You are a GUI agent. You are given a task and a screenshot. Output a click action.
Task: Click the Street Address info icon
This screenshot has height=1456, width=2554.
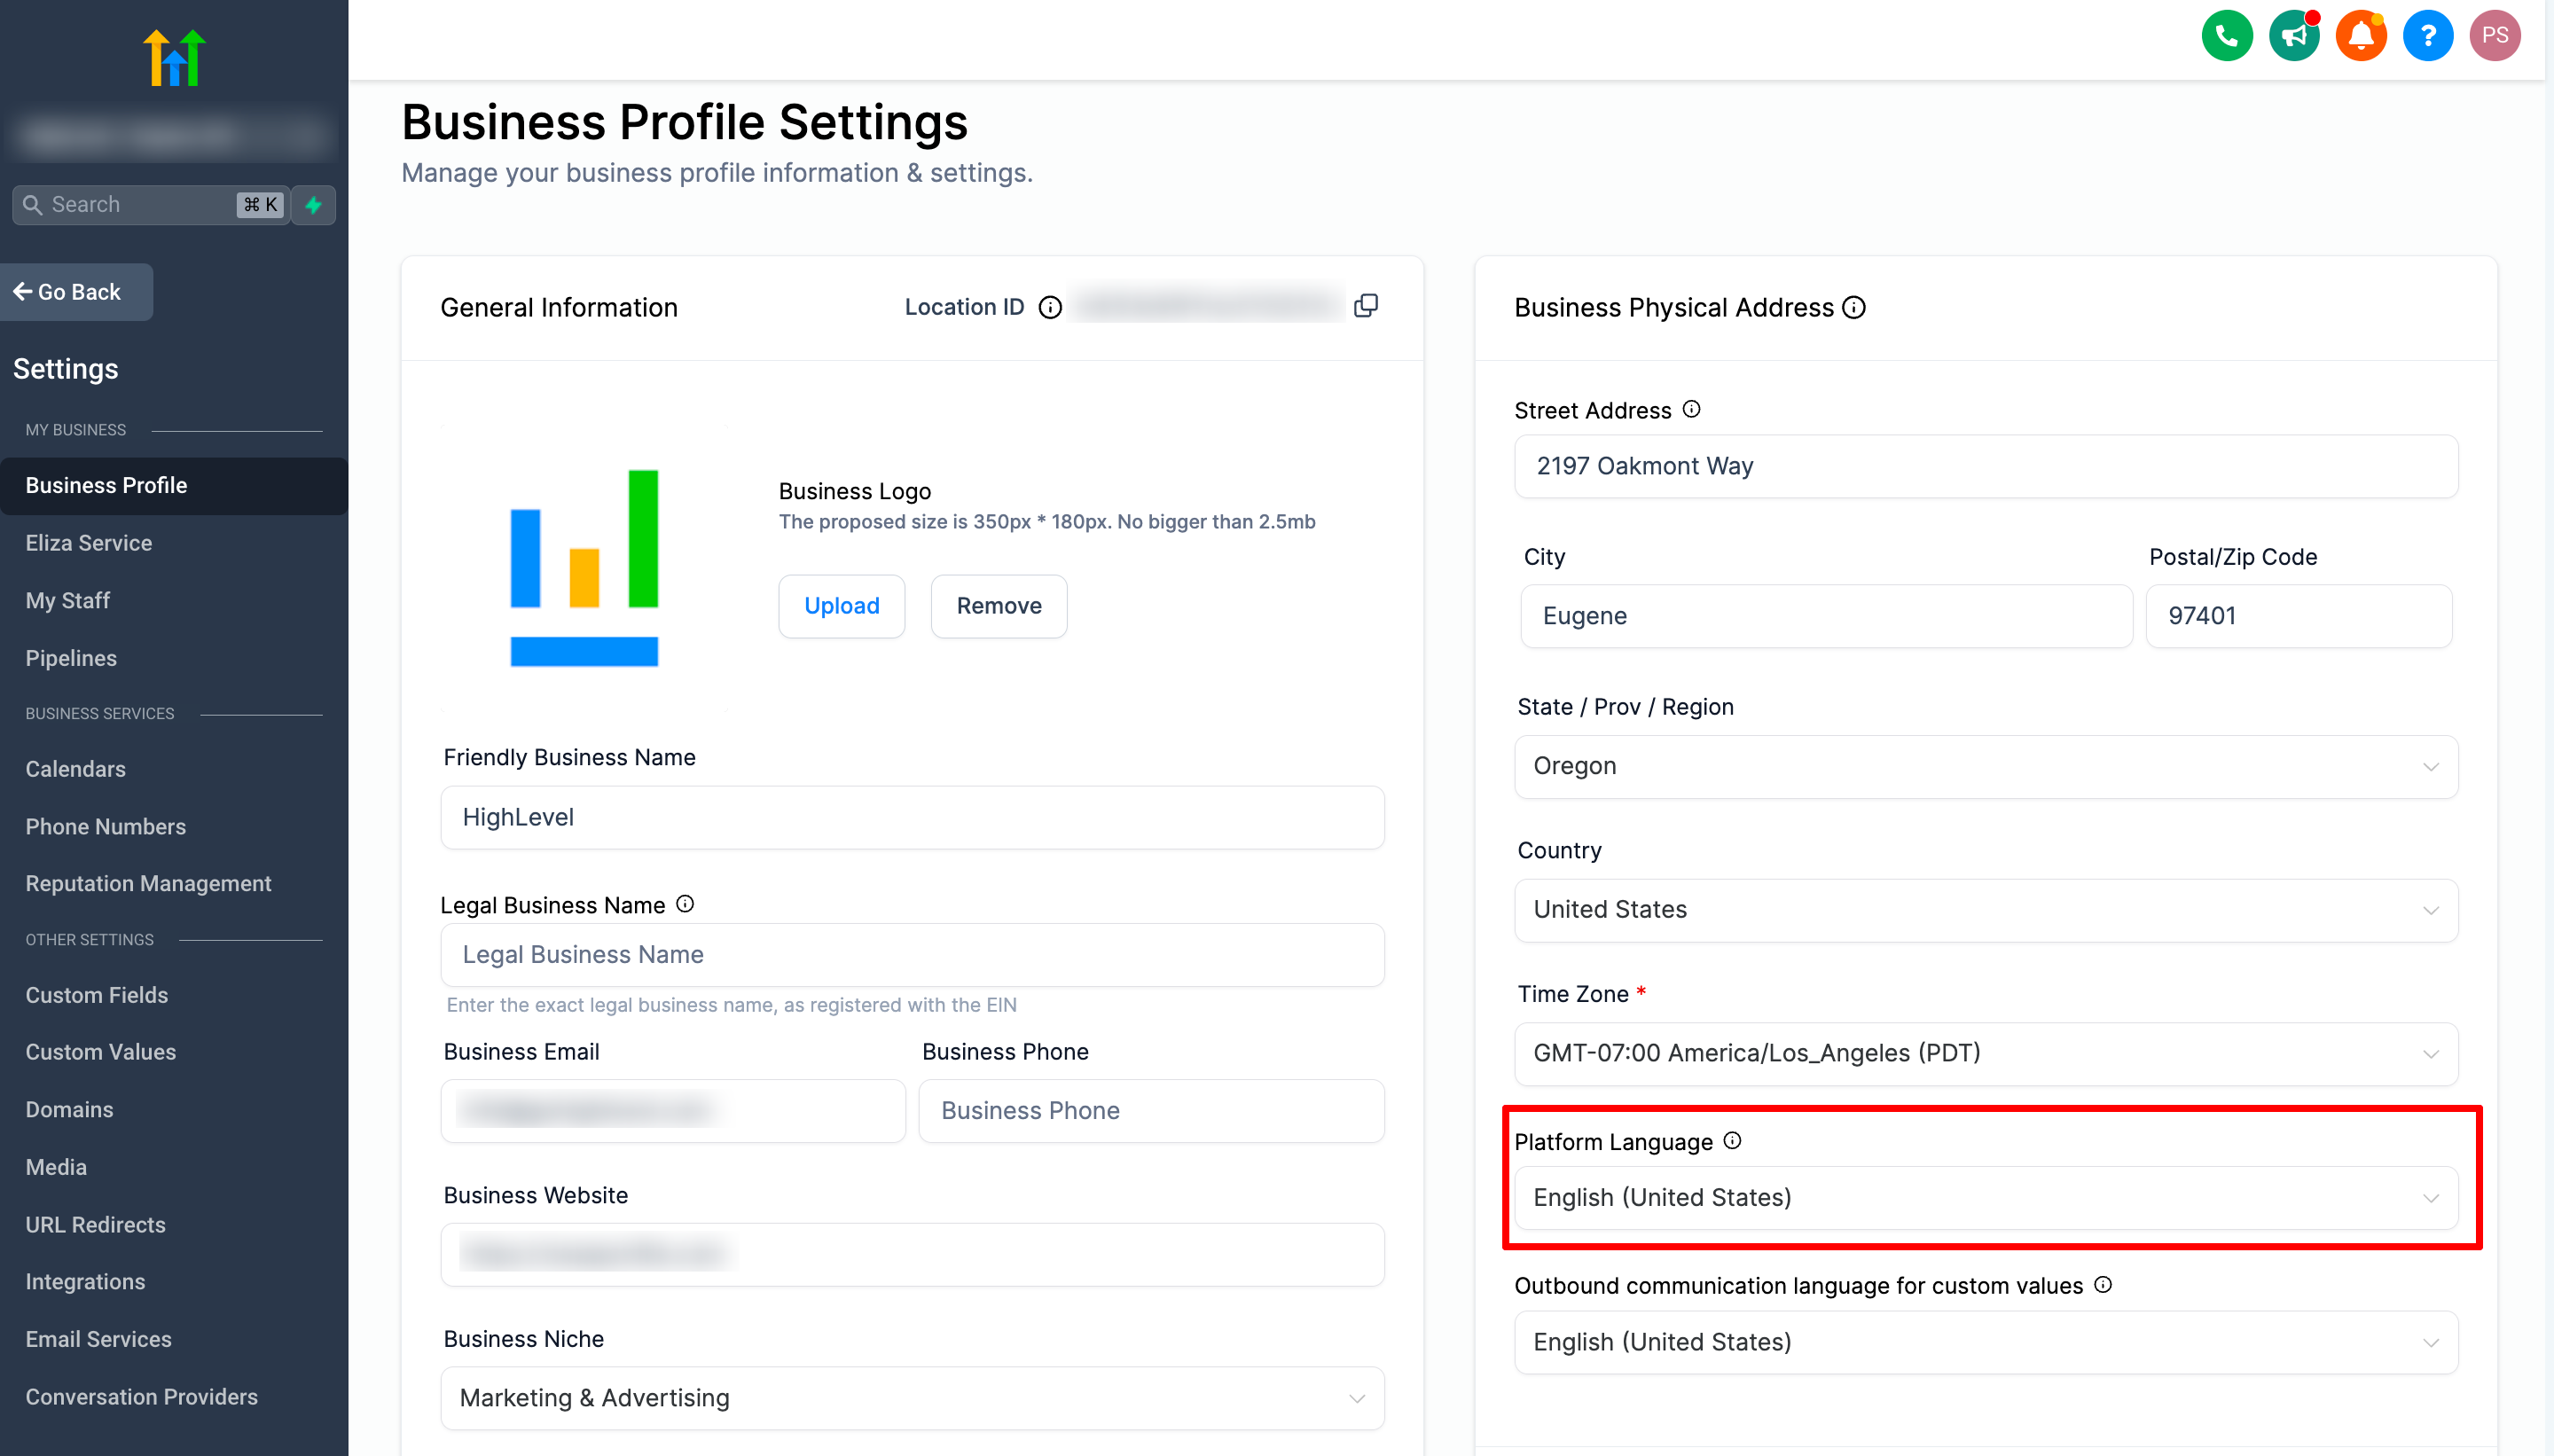coord(1690,409)
